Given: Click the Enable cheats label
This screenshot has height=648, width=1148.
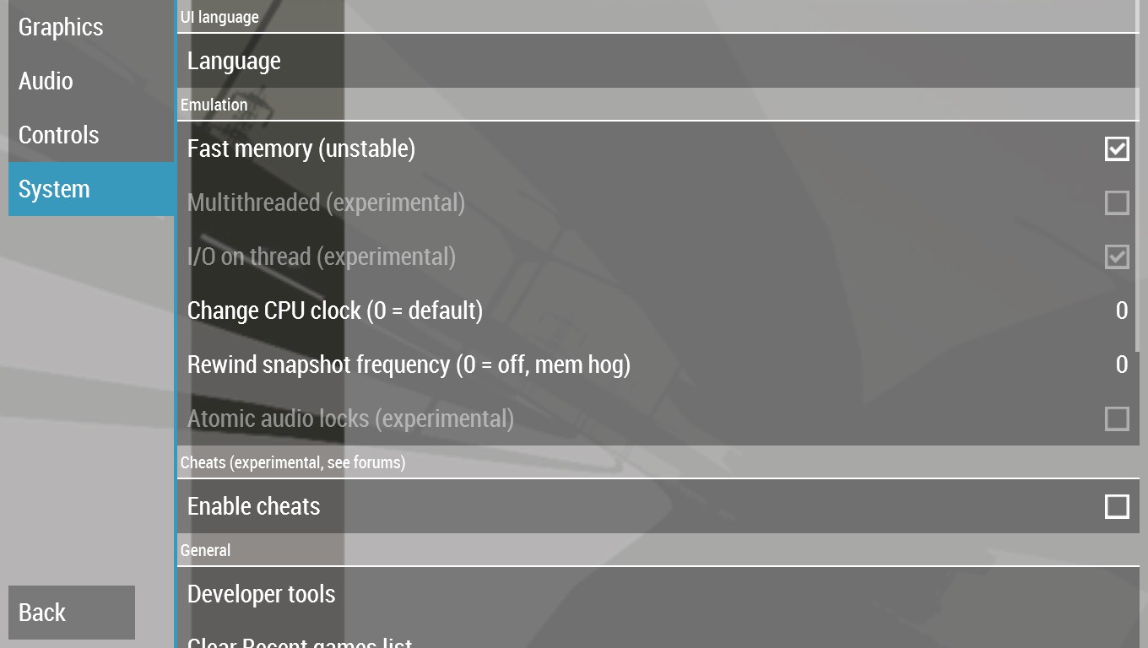Looking at the screenshot, I should click(254, 506).
